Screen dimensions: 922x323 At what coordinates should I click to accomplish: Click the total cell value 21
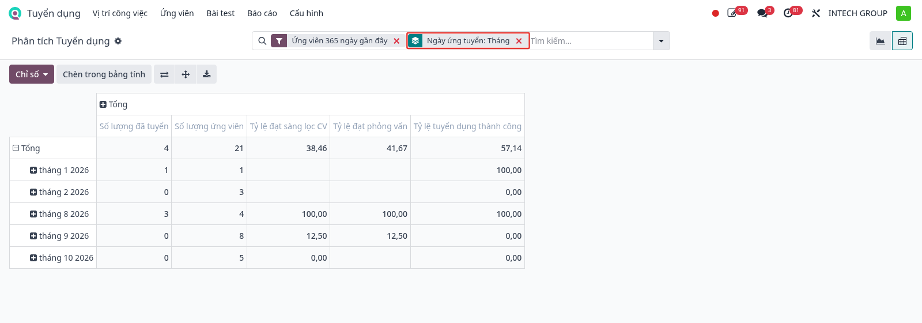click(x=209, y=148)
